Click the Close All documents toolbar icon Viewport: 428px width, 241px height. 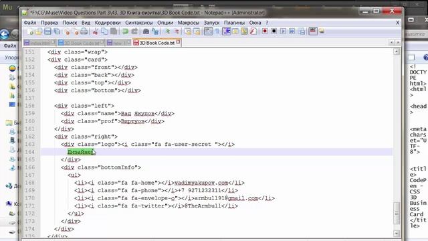[x=76, y=31]
